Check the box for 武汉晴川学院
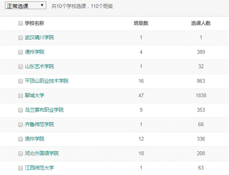Image resolution: width=229 pixels, height=175 pixels. [20, 38]
